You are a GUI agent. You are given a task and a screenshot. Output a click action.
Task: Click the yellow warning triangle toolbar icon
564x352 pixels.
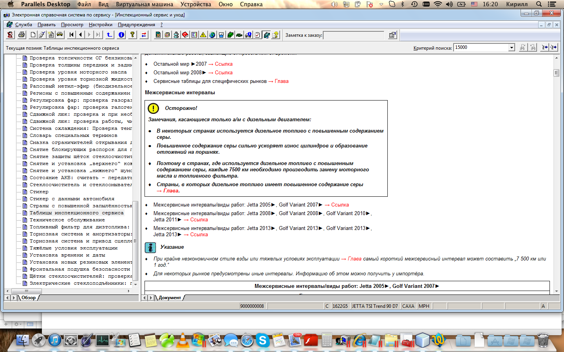coord(203,35)
